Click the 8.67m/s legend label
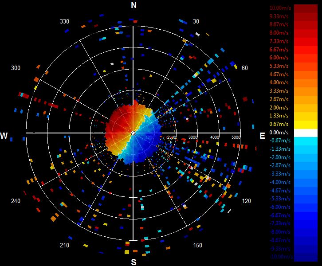Image resolution: width=322 pixels, height=266 pixels. (279, 24)
